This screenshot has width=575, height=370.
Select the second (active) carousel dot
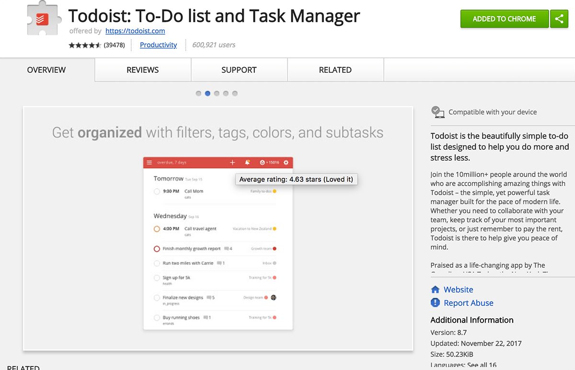(207, 94)
